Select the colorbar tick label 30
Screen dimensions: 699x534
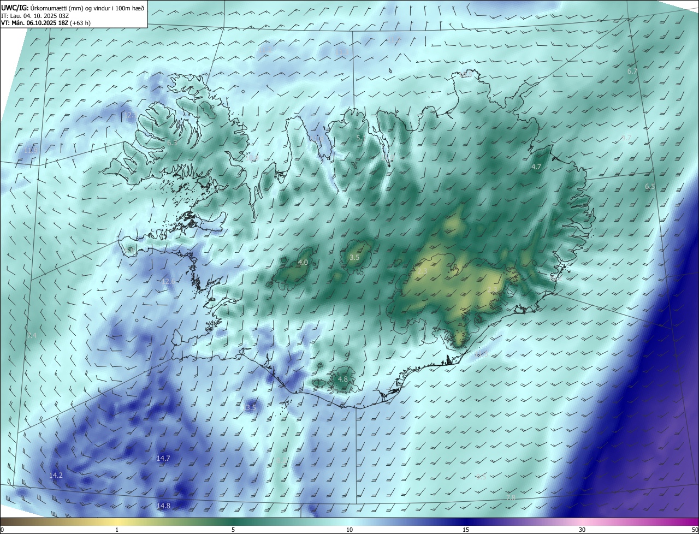pyautogui.click(x=582, y=530)
